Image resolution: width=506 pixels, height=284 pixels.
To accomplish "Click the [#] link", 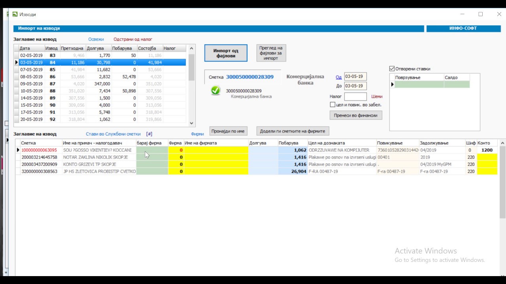I will click(x=149, y=134).
